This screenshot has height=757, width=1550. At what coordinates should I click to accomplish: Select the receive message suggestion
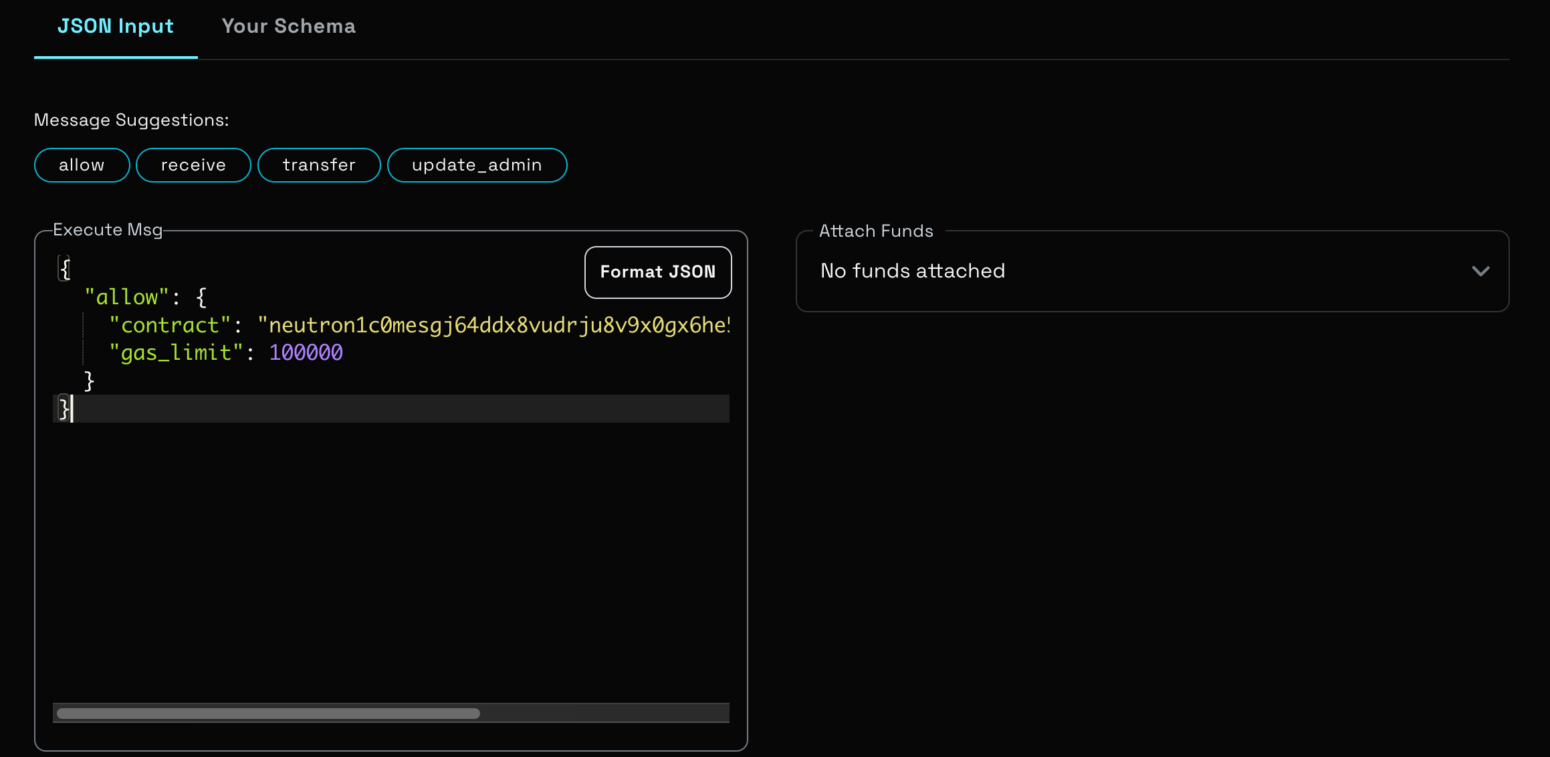[x=194, y=165]
